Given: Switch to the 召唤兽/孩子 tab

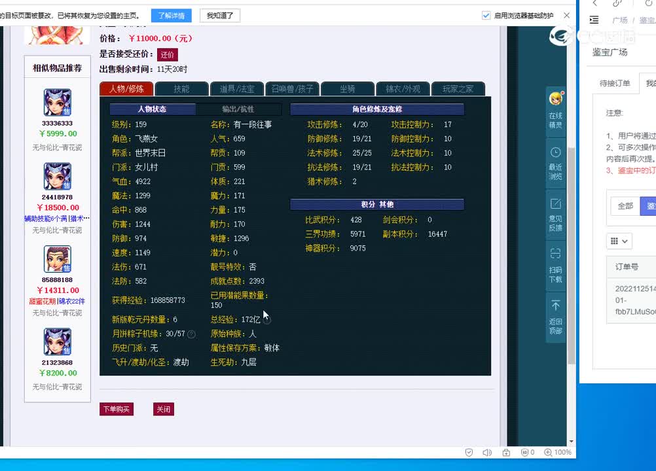Looking at the screenshot, I should coord(292,89).
